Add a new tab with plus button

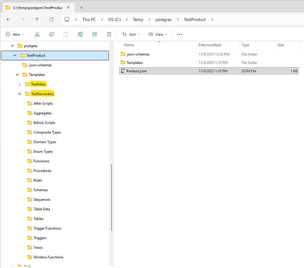tap(81, 8)
